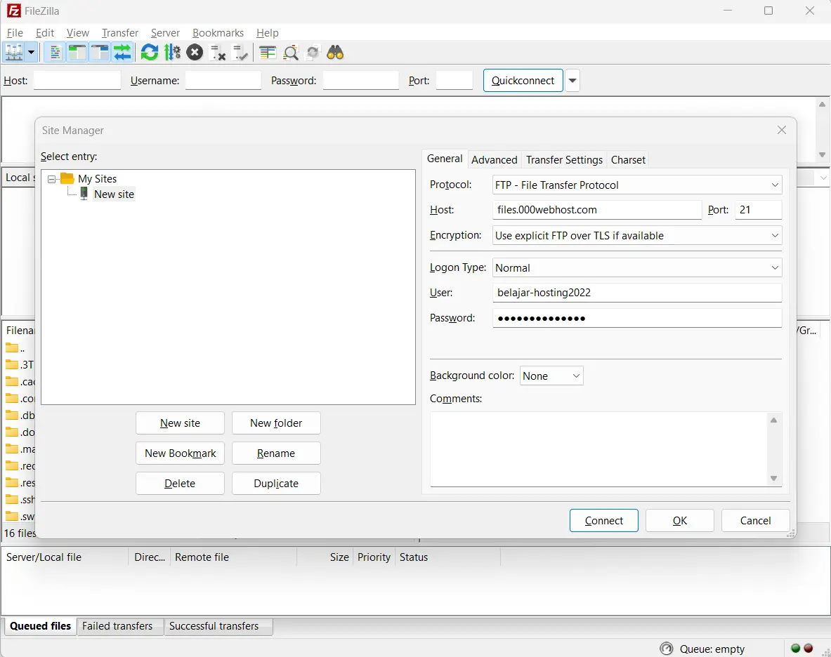This screenshot has width=831, height=657.
Task: Click the Delete button
Action: coord(181,484)
